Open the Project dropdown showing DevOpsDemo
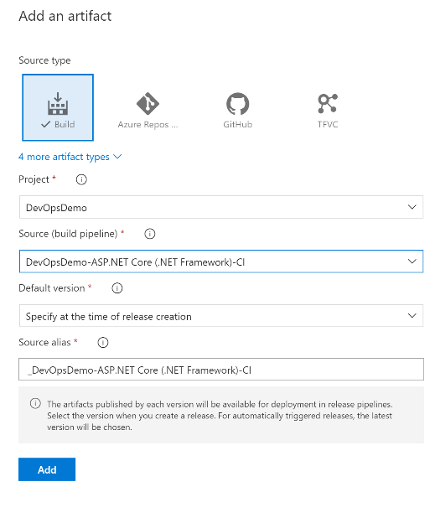Screen dimensions: 435x523 click(x=221, y=207)
